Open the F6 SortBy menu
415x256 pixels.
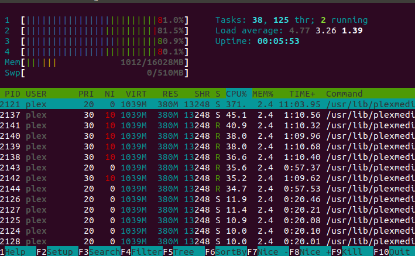(226, 252)
